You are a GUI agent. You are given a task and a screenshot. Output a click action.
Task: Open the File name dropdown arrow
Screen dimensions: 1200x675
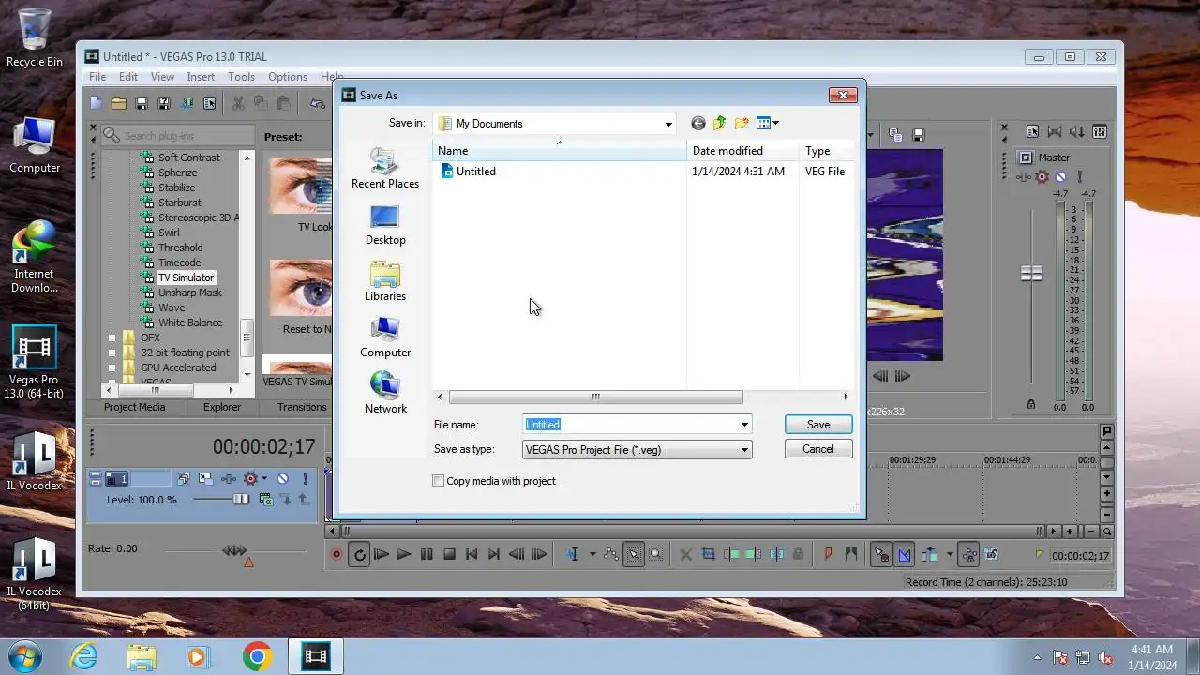coord(744,425)
